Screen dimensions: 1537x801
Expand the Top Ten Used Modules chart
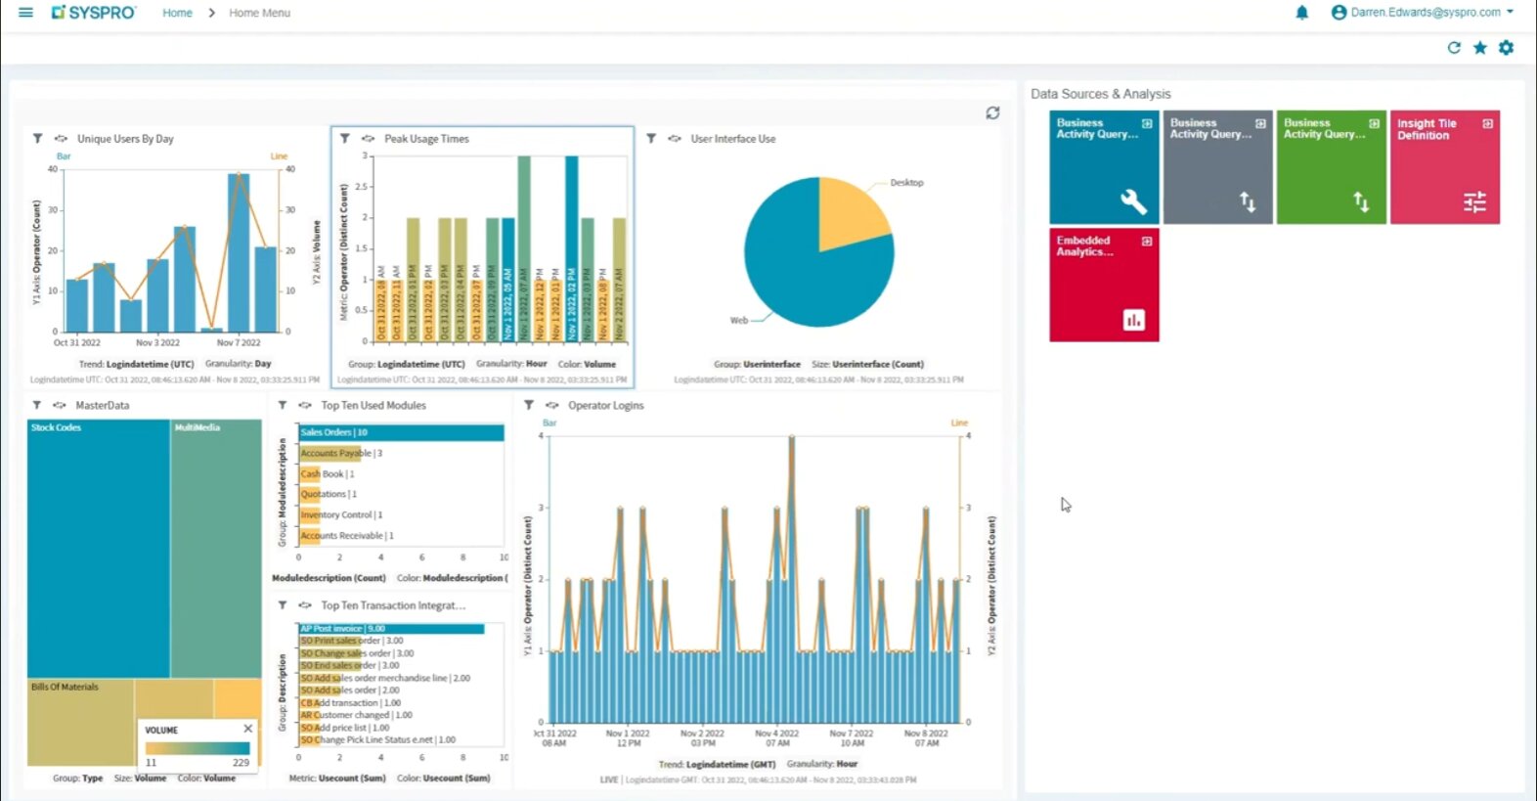[305, 405]
